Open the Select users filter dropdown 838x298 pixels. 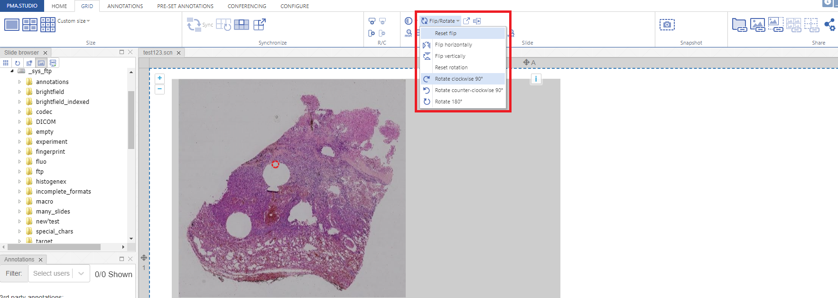[x=59, y=273]
